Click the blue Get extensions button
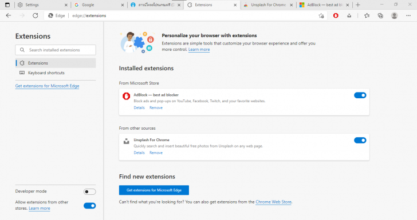417x220 pixels. [x=154, y=190]
